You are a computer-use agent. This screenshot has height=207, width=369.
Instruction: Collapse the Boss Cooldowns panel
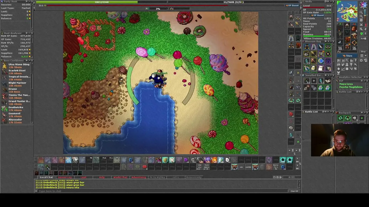click(29, 61)
